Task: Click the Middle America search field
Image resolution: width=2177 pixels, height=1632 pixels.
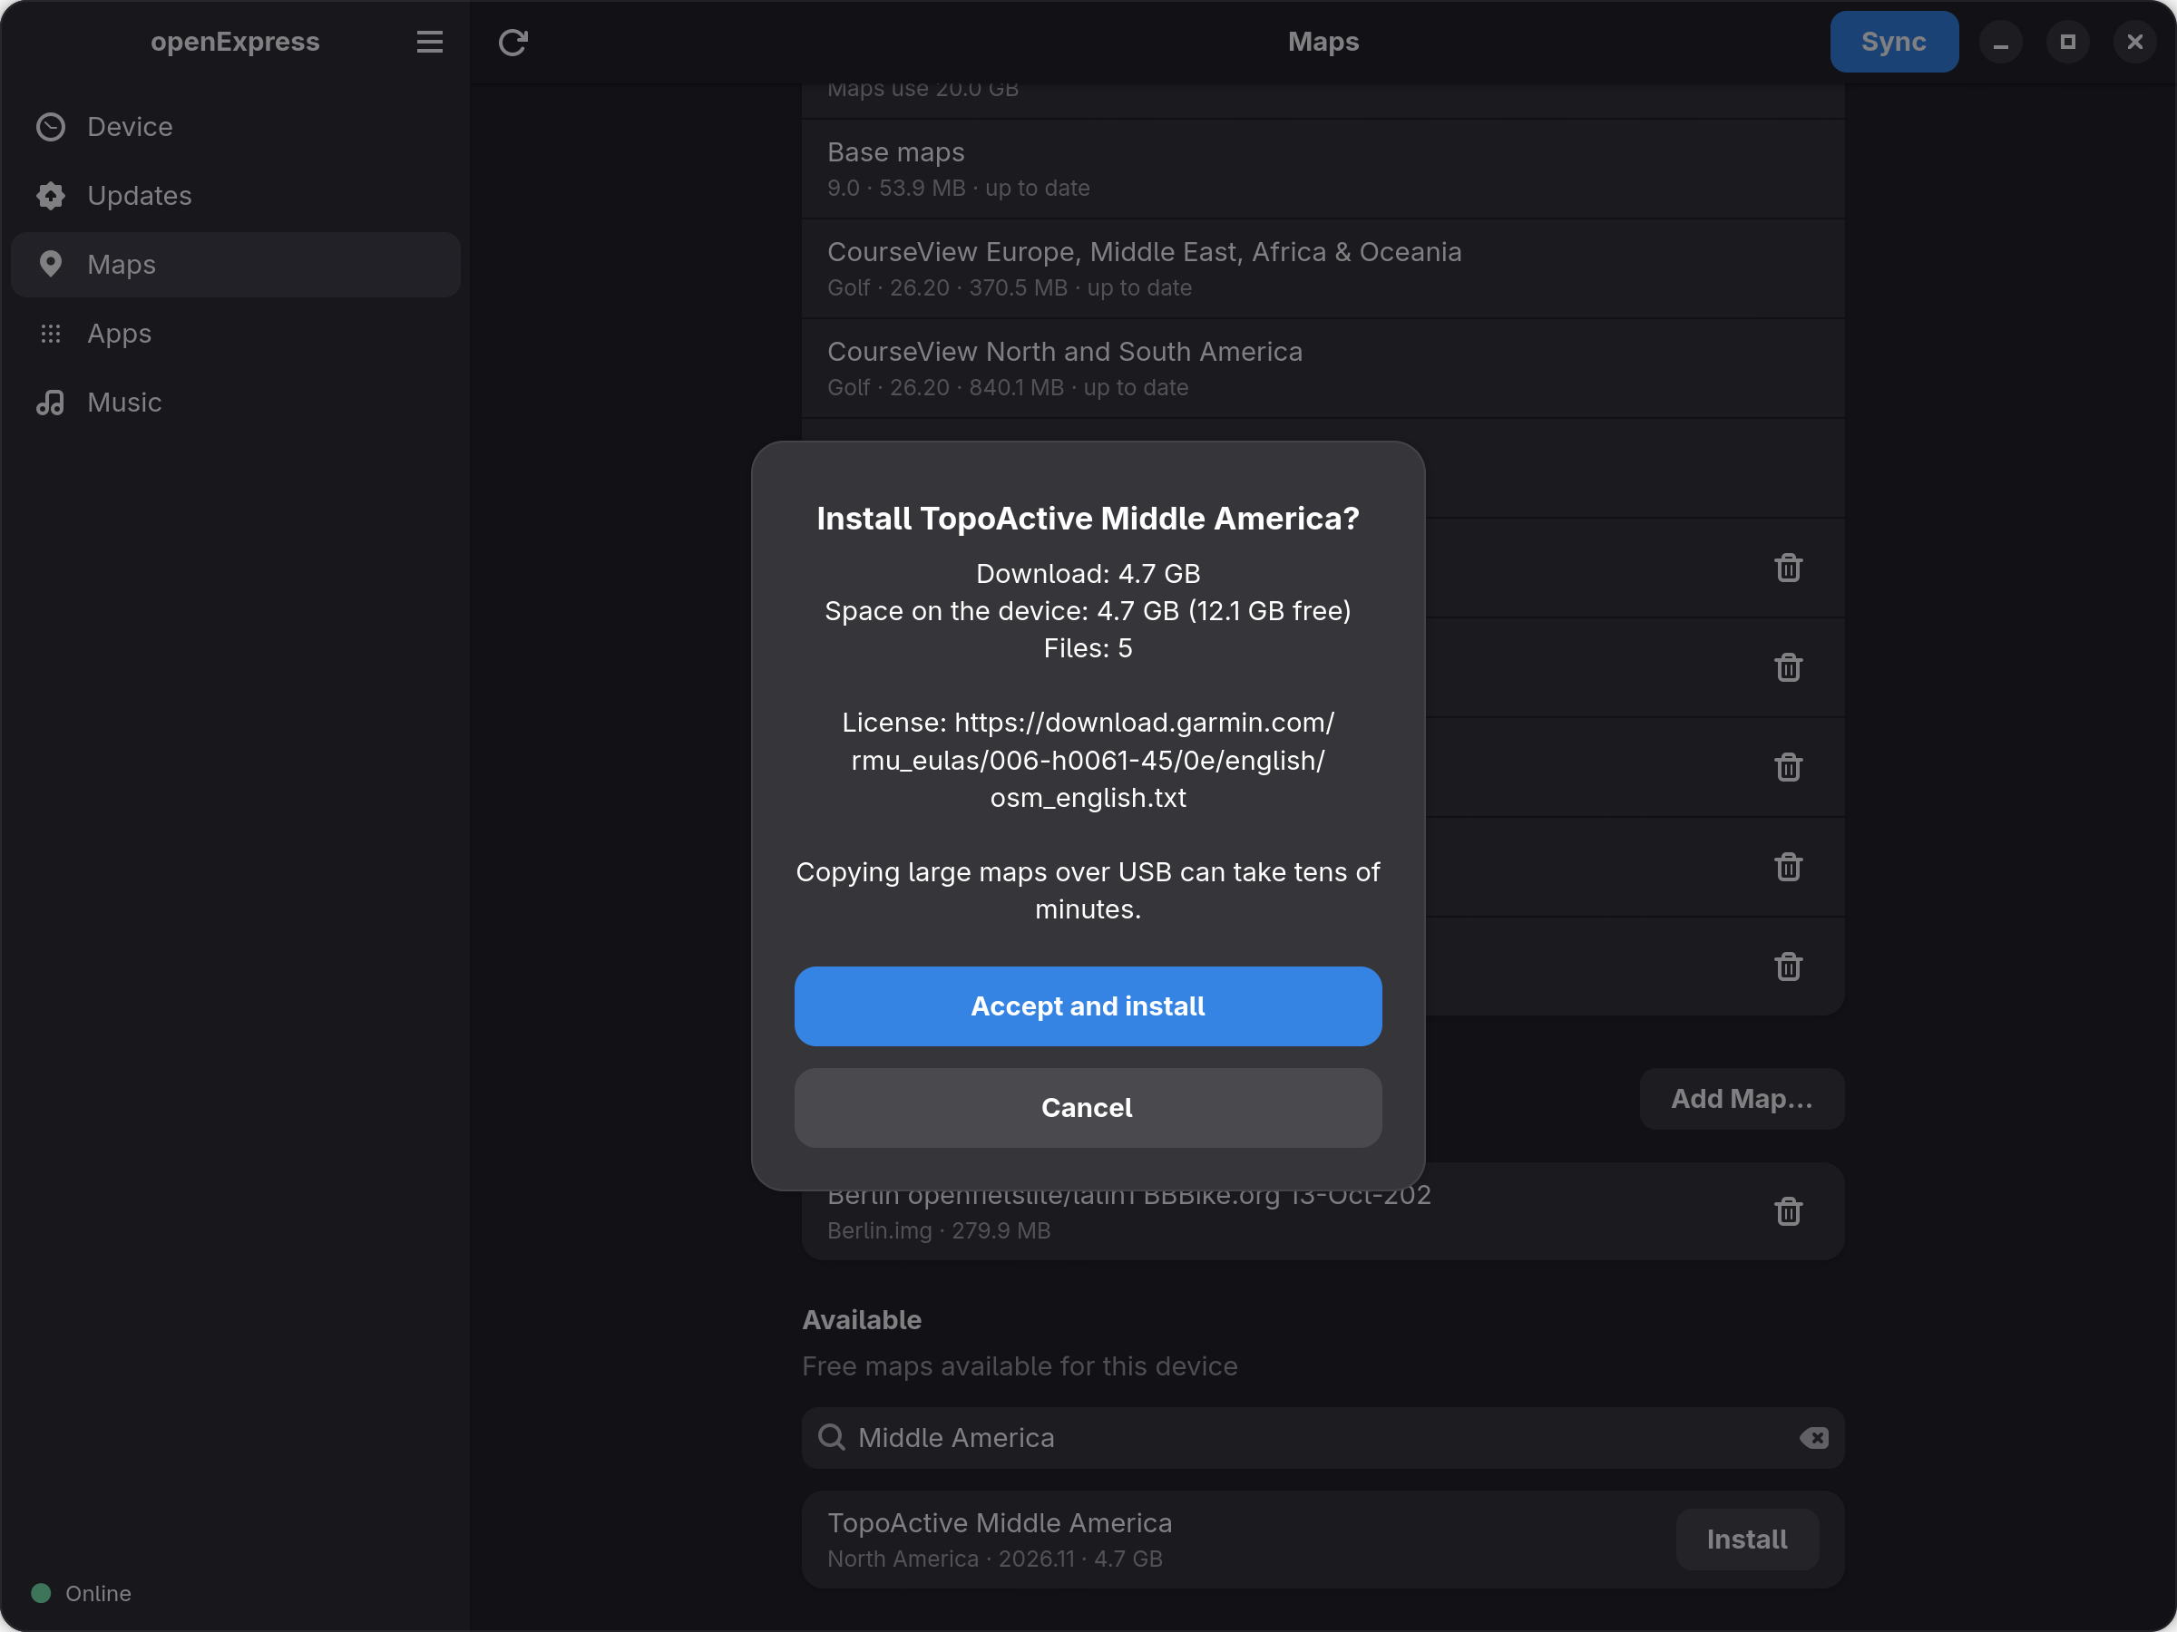Action: pos(1323,1437)
